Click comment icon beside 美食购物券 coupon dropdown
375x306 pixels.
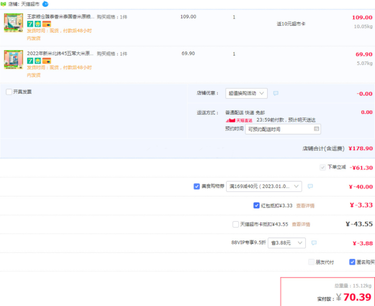310,186
